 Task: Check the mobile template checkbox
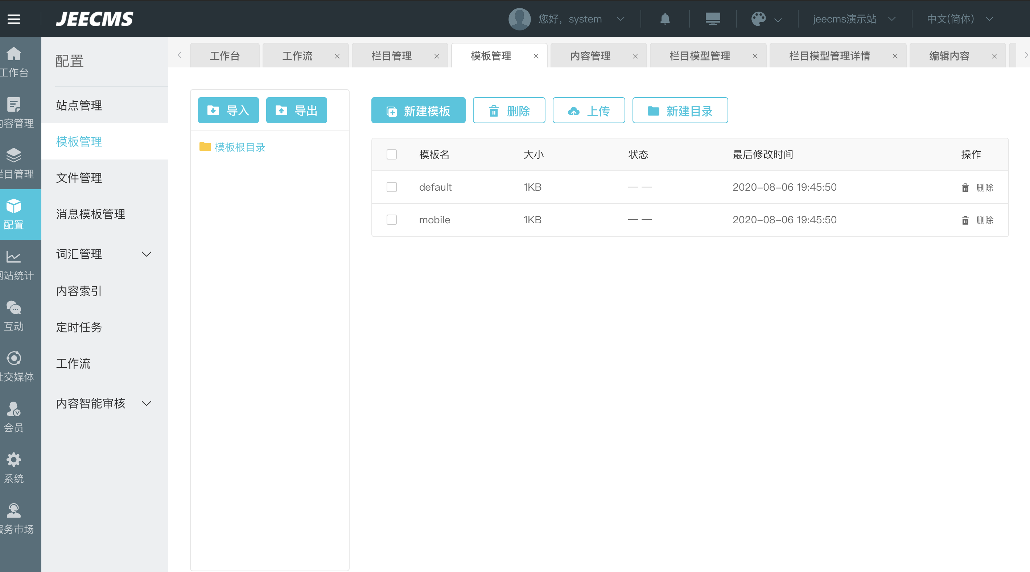pos(391,220)
